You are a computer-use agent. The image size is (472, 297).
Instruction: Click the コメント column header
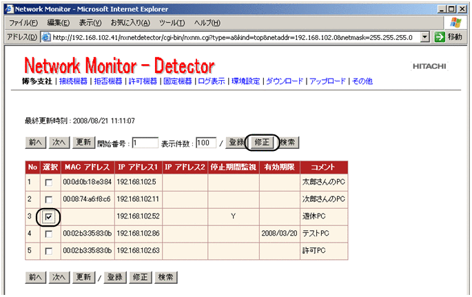point(324,167)
